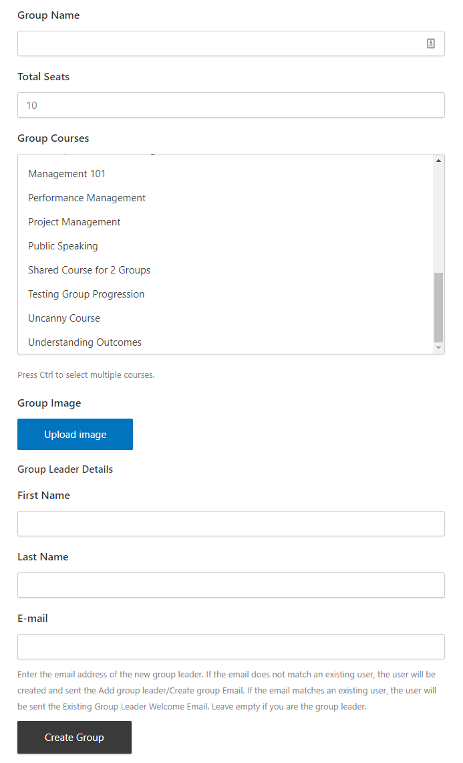
Task: Click the First Name input field
Action: [230, 524]
